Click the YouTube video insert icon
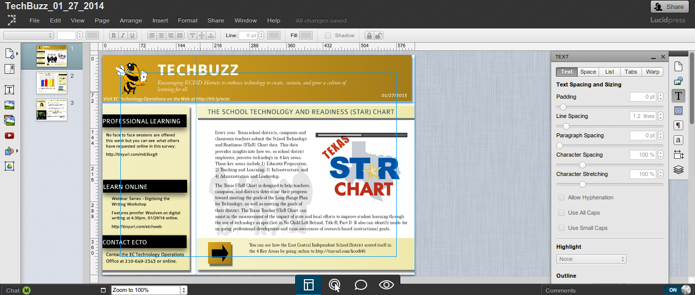Viewport: 695px width, 295px height. point(9,136)
